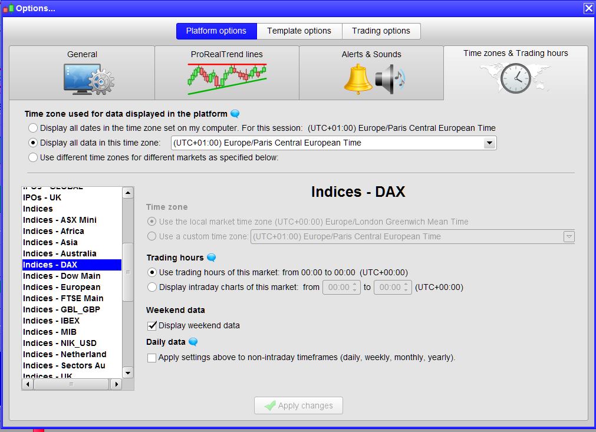Click the Options window title icon
Image resolution: width=596 pixels, height=432 pixels.
coord(8,8)
